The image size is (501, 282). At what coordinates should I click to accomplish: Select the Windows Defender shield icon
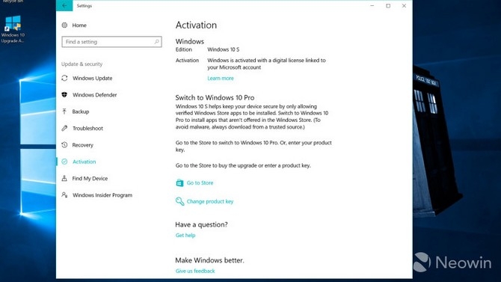point(64,95)
